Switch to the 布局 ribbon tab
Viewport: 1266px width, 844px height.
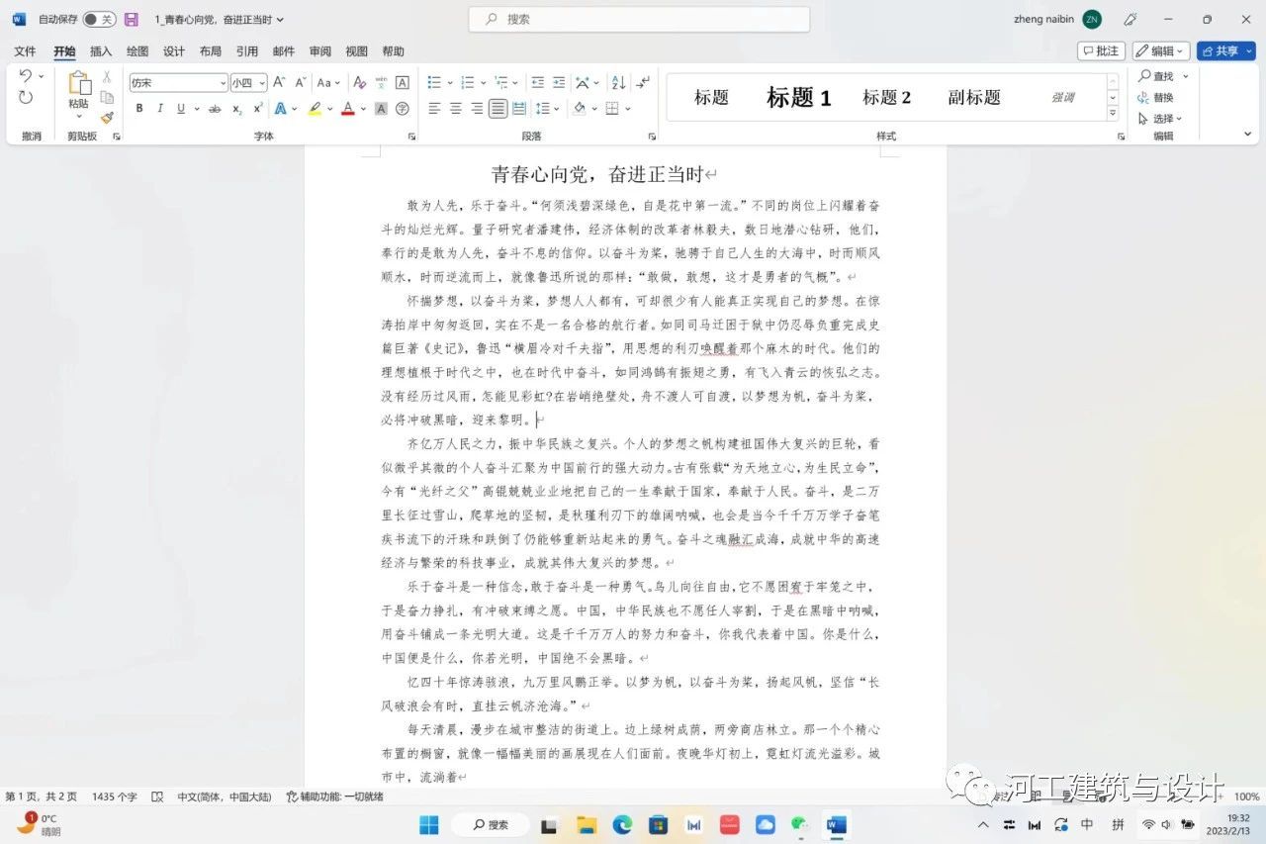pos(210,51)
